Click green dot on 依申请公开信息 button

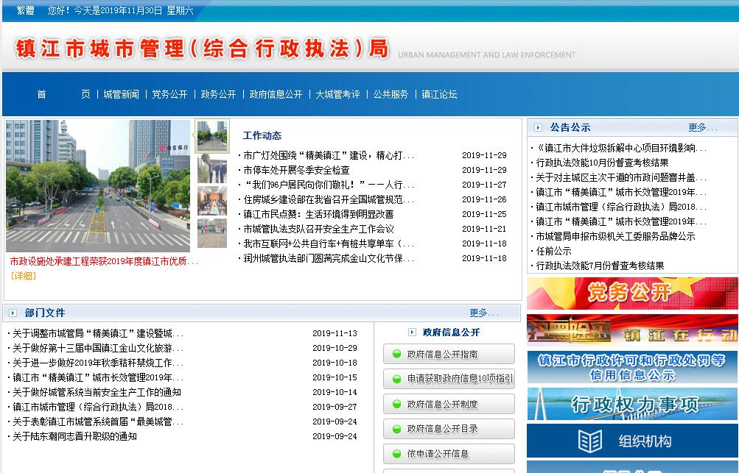coord(396,454)
